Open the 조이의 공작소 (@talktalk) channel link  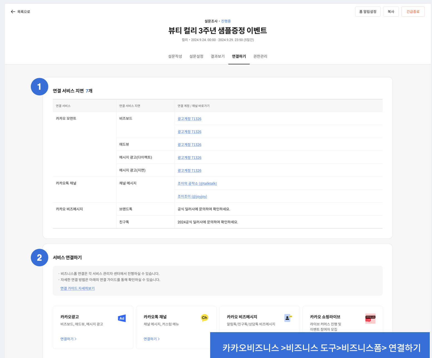pyautogui.click(x=197, y=183)
